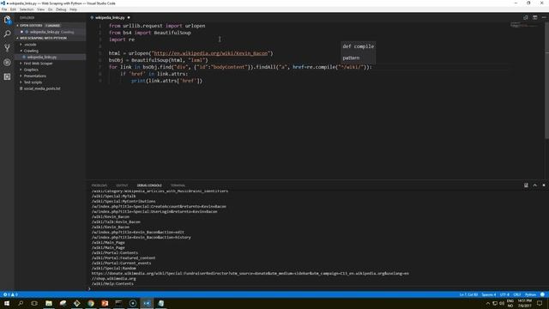Open the Source Control view
Viewport: 549px width, 309px height.
click(7, 48)
